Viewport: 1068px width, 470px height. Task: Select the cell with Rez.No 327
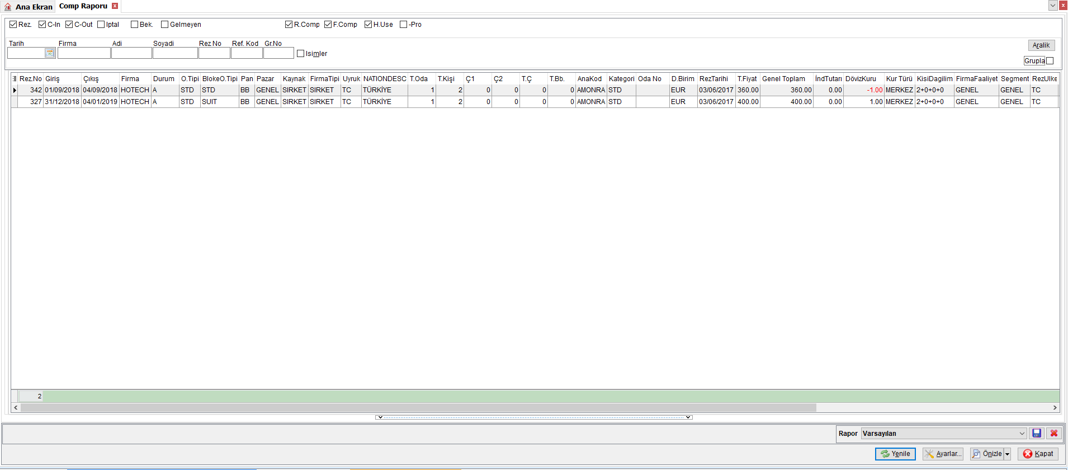[x=31, y=102]
